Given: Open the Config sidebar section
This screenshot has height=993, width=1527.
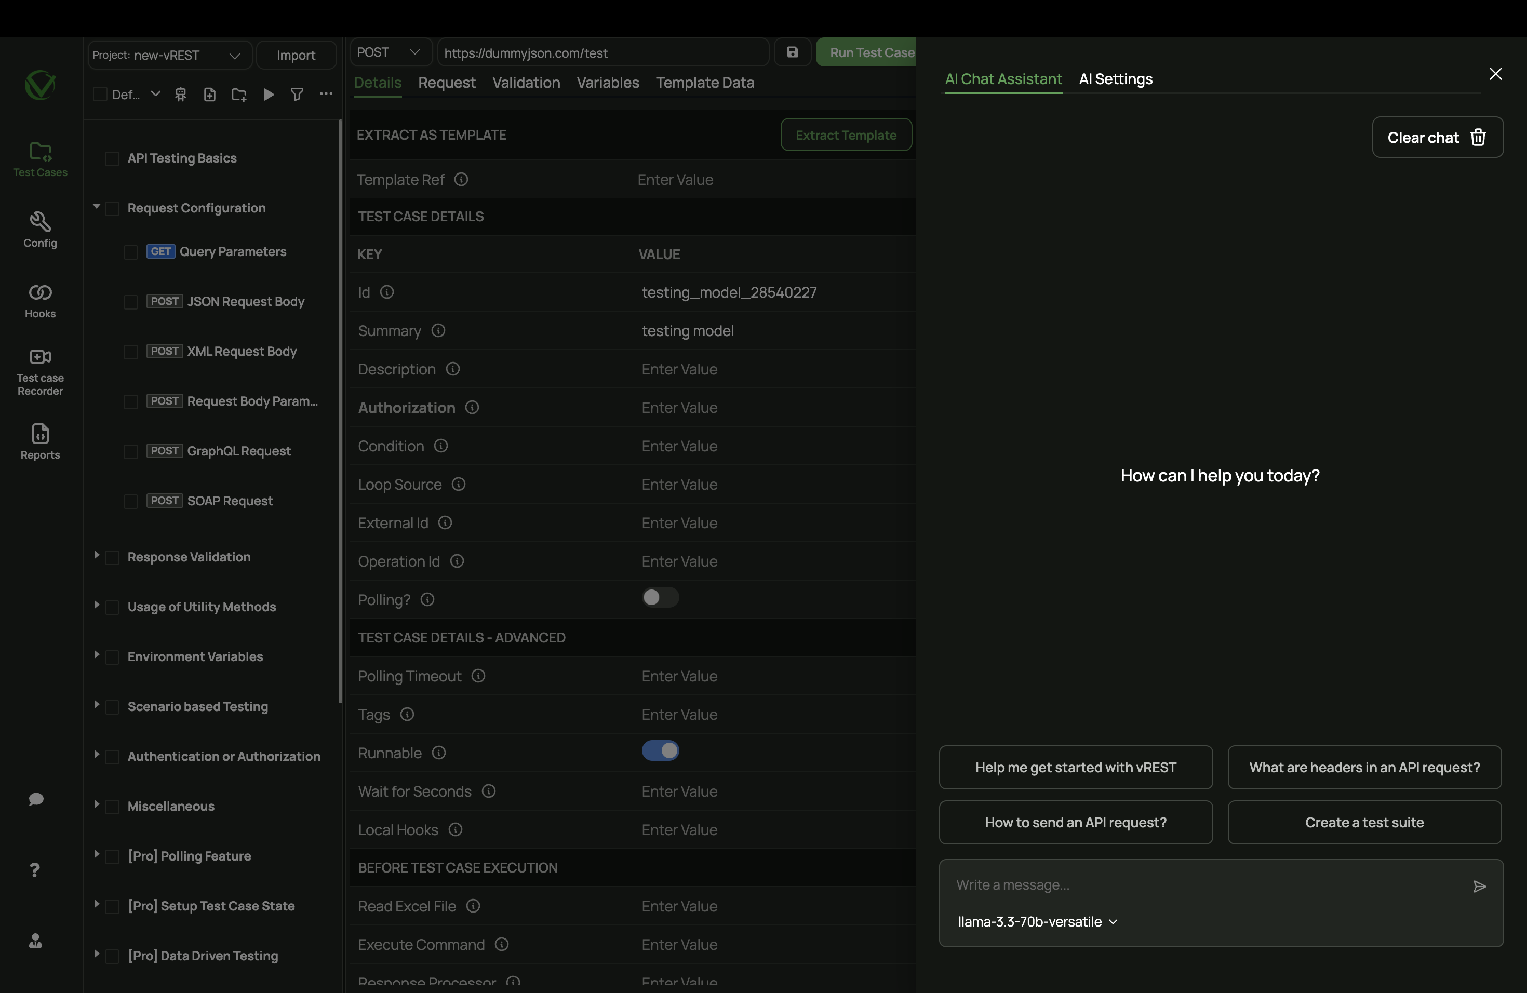Looking at the screenshot, I should 40,230.
